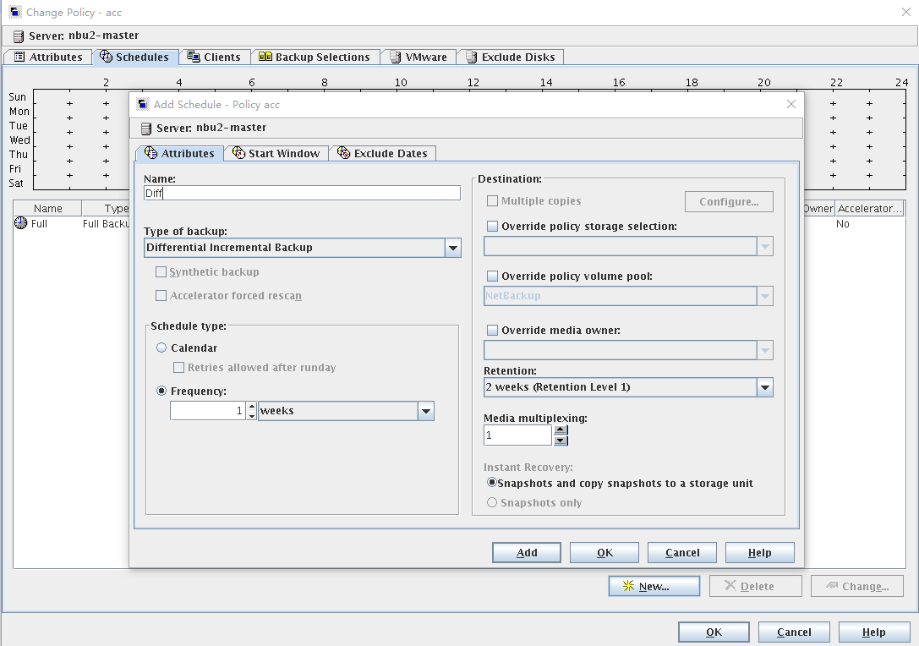Click the Exclude Disks tab icon
Viewport: 919px width, 646px height.
pyautogui.click(x=471, y=57)
